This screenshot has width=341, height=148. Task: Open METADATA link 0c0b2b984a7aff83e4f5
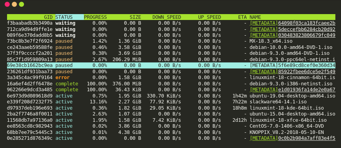[292, 138]
